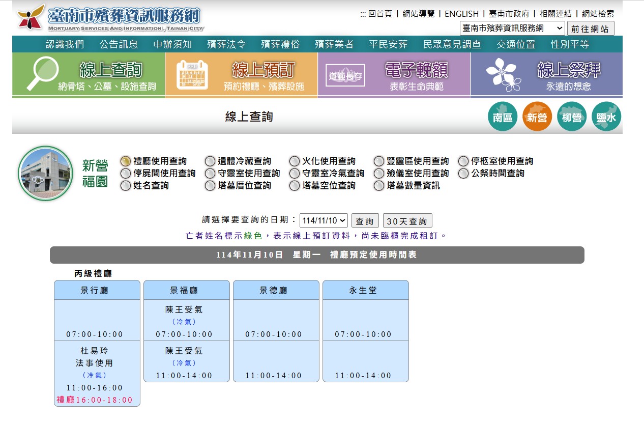This screenshot has height=424, width=644.
Task: Click the 30天查詢 button
Action: point(407,221)
